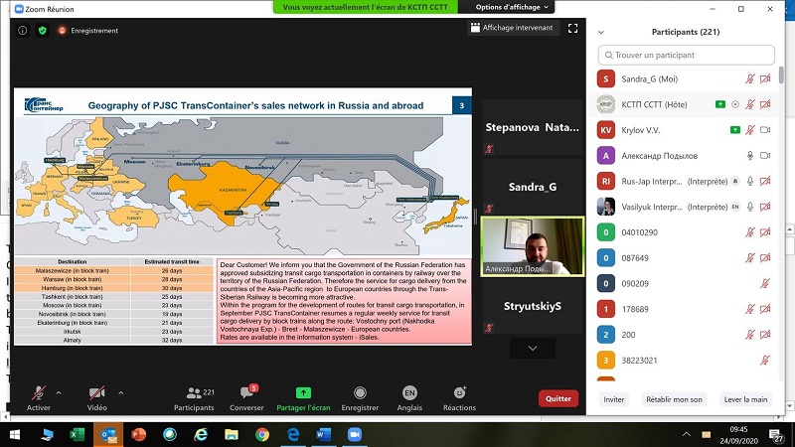Image resolution: width=795 pixels, height=447 pixels.
Task: Select participant 38223021 row
Action: [686, 361]
